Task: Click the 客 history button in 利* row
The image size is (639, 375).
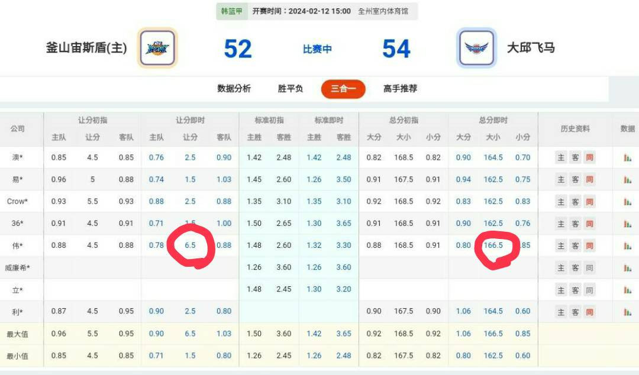Action: (576, 312)
